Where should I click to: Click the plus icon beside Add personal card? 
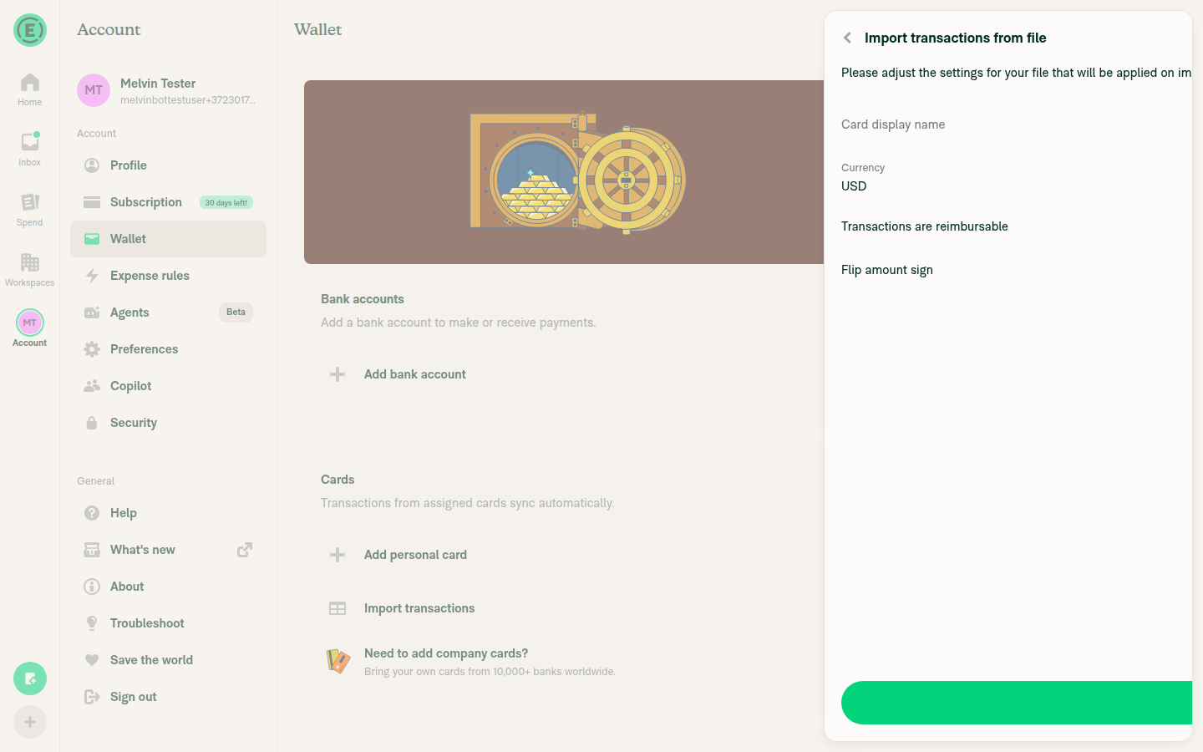[338, 555]
